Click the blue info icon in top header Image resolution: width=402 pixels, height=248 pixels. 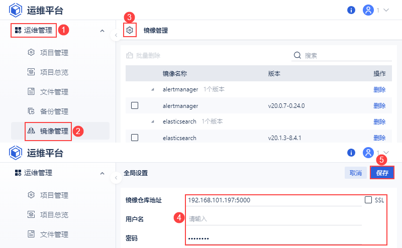351,10
